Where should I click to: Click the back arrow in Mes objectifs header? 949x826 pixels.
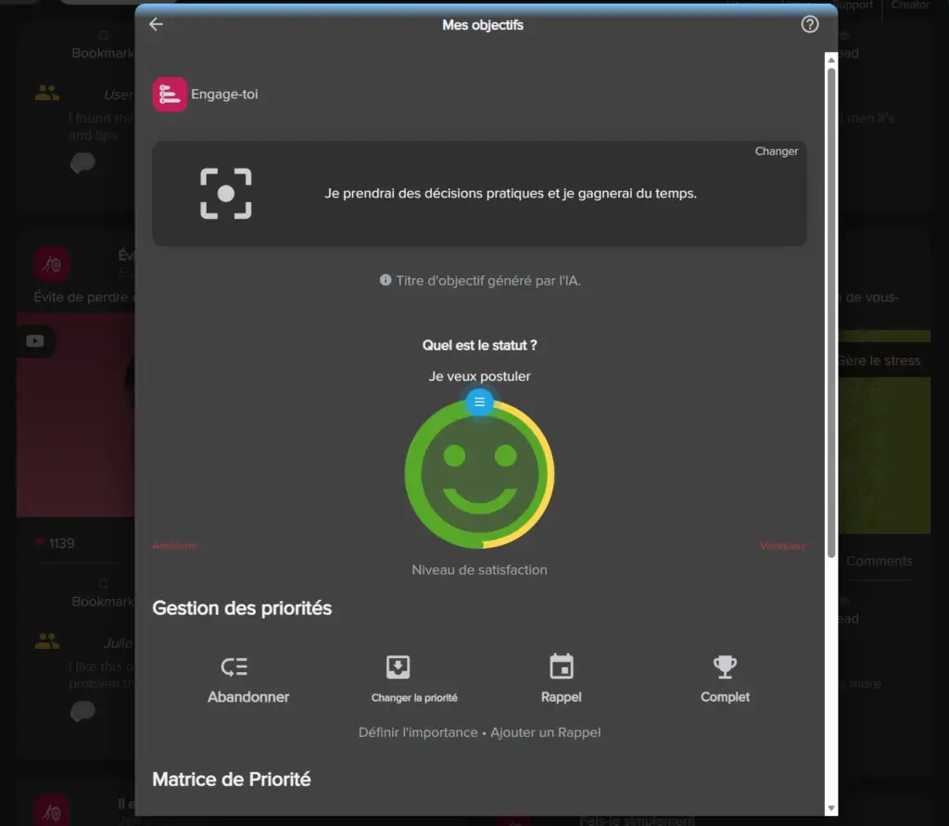pos(156,25)
